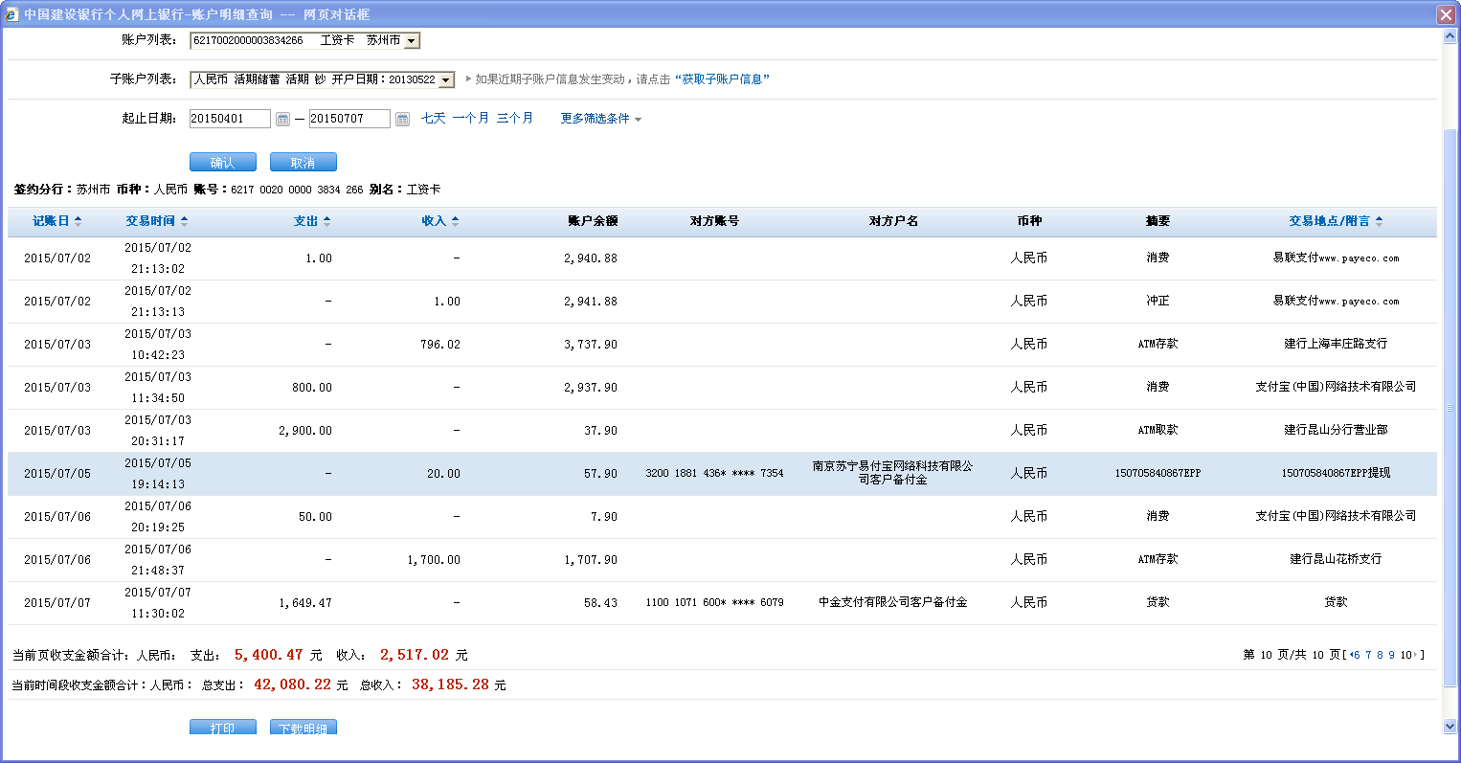1461x763 pixels.
Task: Click the total income figure 38,185.28
Action: pyautogui.click(x=450, y=684)
